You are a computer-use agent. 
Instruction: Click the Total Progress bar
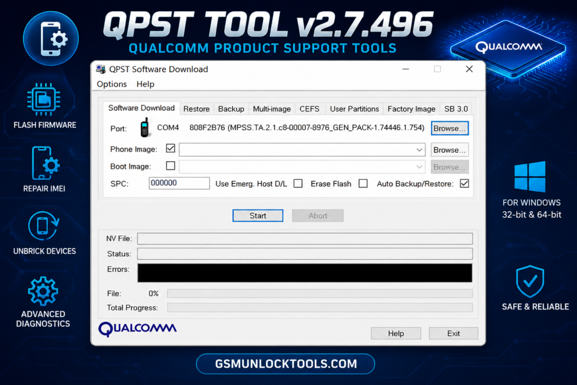(320, 307)
